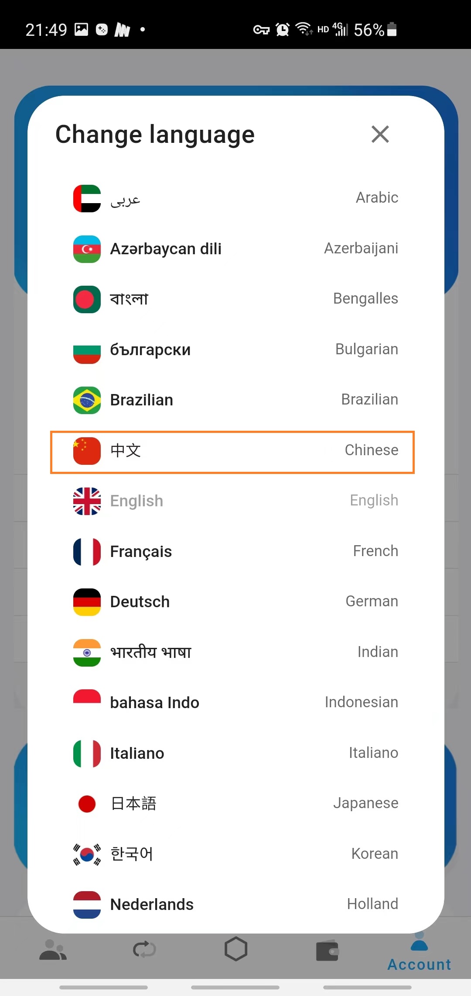Open the wallet tab in bottom navigation

tap(328, 950)
